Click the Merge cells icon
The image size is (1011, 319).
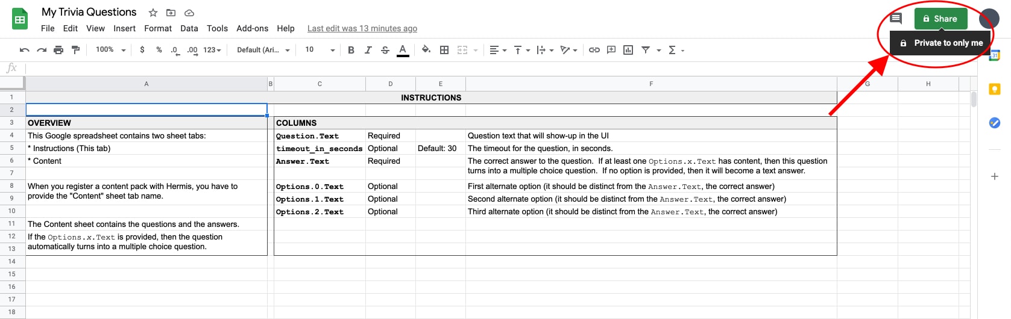click(462, 50)
